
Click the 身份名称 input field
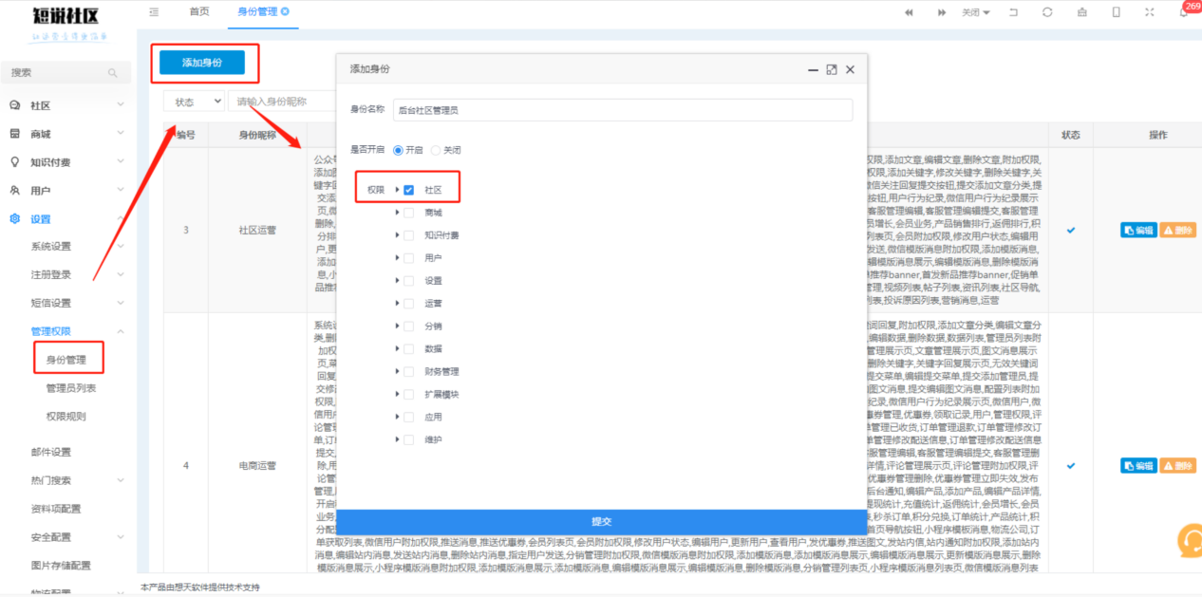pos(623,110)
